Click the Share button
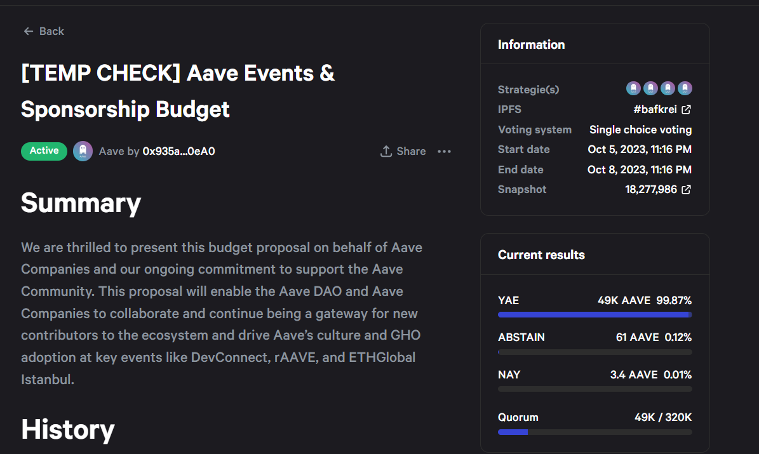The image size is (759, 454). tap(403, 151)
